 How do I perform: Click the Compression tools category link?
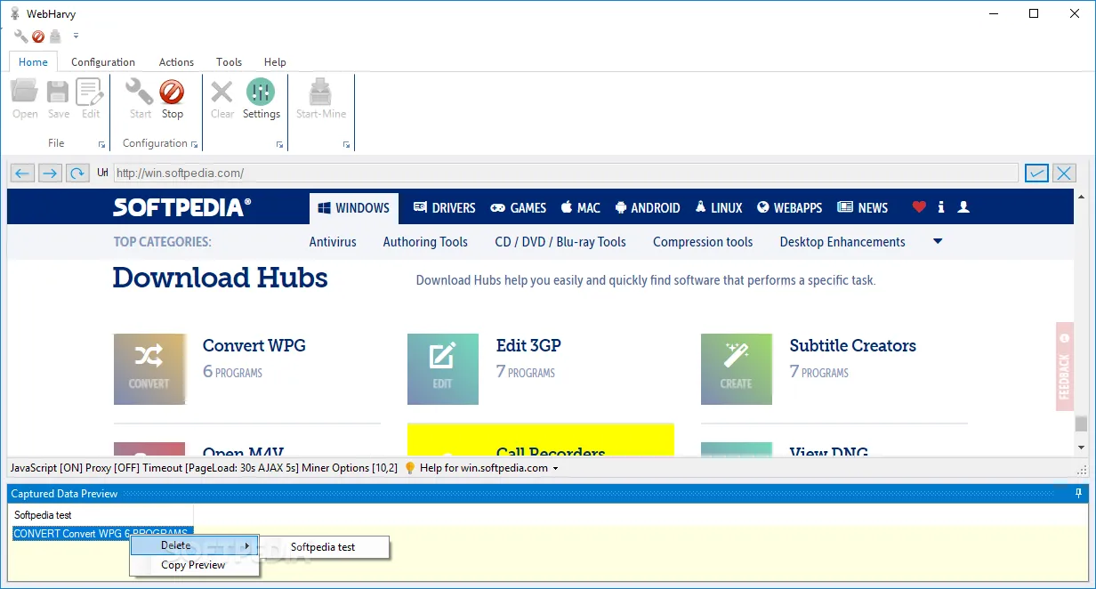tap(703, 242)
